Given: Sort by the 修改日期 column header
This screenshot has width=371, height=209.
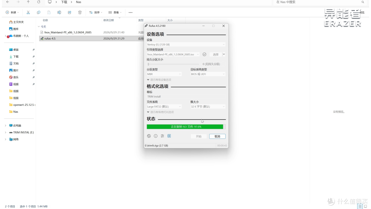Looking at the screenshot, I should [109, 20].
